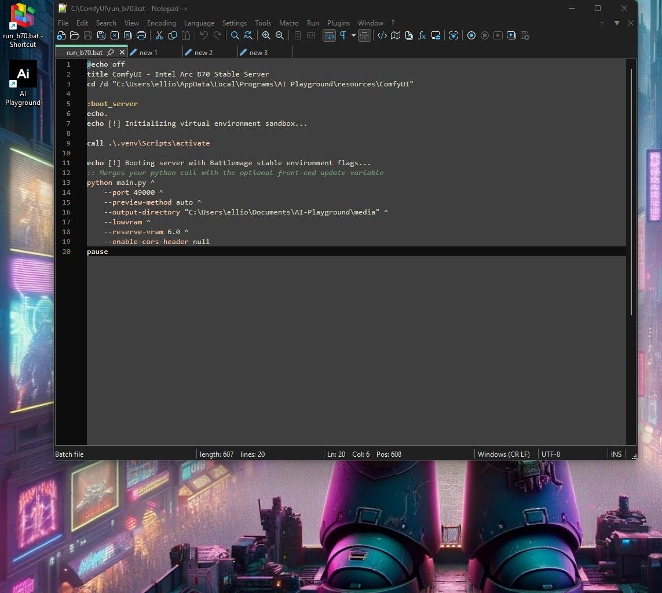
Task: Click the Redo arrow icon
Action: 217,35
